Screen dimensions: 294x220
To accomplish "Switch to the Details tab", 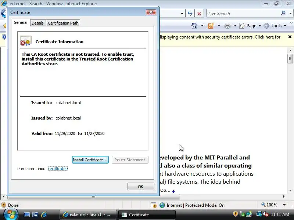I will coord(37,23).
